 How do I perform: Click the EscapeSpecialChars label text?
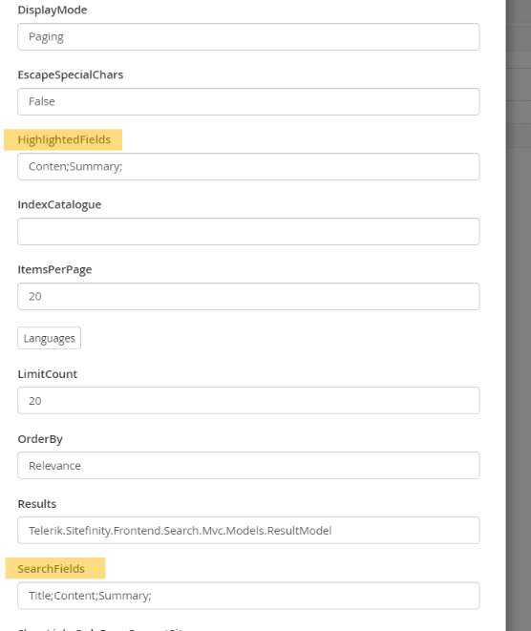(x=71, y=74)
